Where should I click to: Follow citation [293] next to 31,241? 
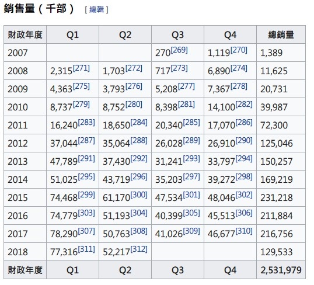point(191,158)
